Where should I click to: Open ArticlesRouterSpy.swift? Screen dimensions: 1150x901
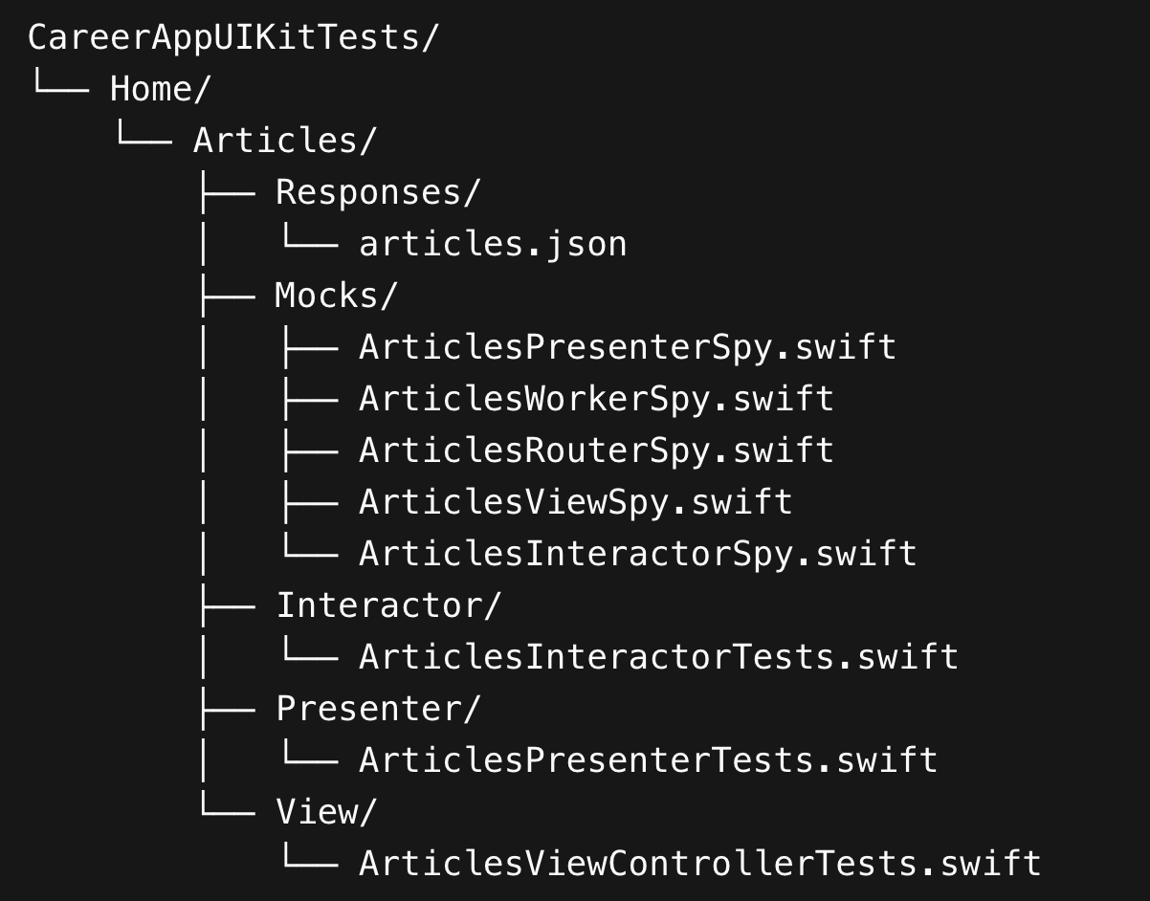coord(596,450)
